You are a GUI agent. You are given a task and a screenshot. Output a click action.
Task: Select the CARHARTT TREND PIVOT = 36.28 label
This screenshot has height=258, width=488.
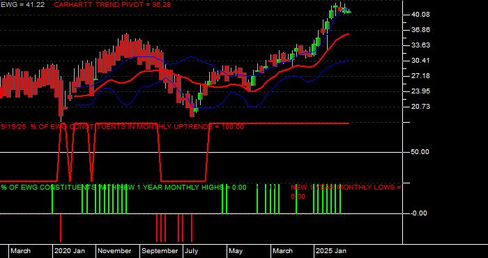pos(112,5)
